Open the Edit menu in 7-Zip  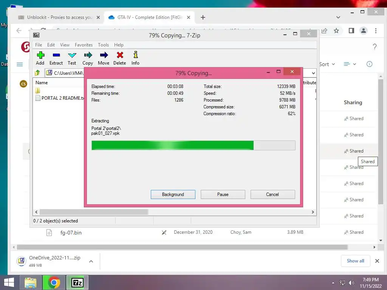pyautogui.click(x=51, y=45)
